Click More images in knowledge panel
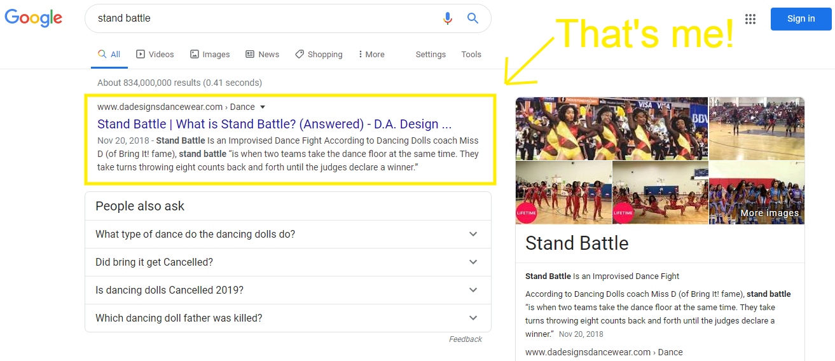This screenshot has height=361, width=835. click(x=757, y=193)
